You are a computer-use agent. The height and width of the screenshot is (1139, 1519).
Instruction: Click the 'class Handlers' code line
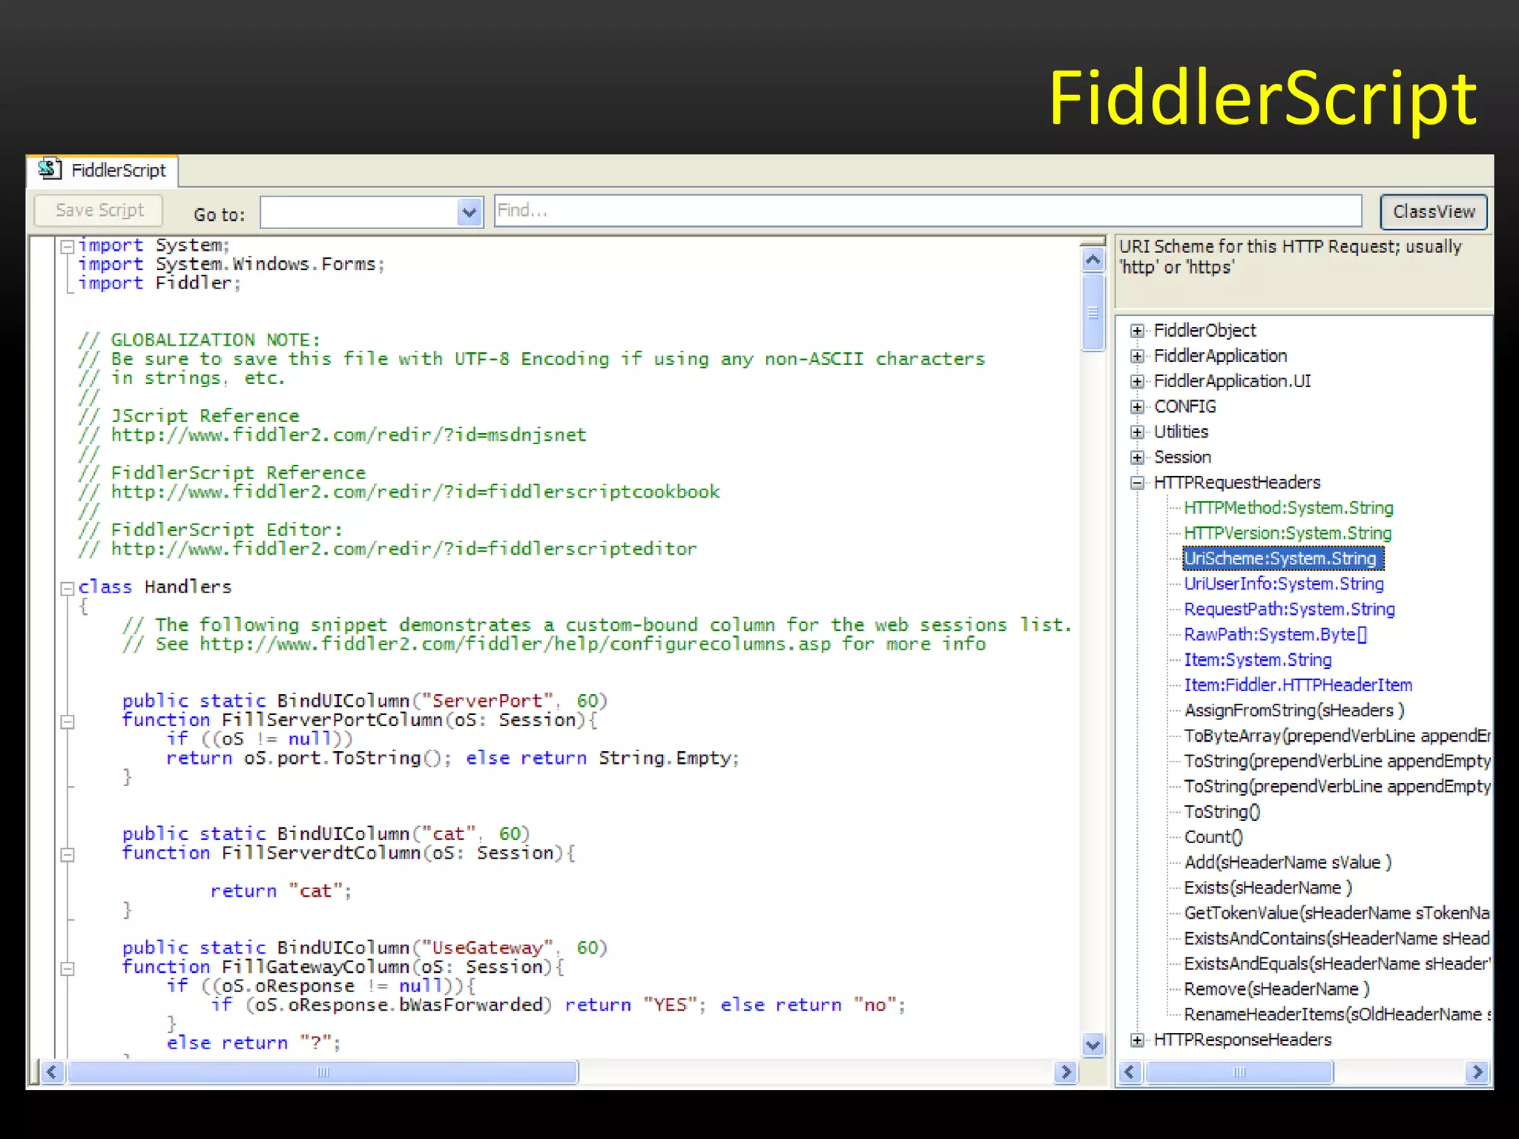[155, 587]
